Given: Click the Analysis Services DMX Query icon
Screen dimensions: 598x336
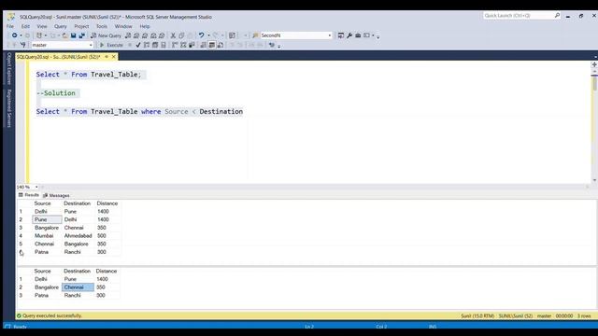Looking at the screenshot, I should (145, 35).
